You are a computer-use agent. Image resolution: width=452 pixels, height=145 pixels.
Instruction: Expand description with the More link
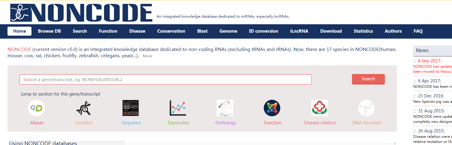(x=147, y=56)
